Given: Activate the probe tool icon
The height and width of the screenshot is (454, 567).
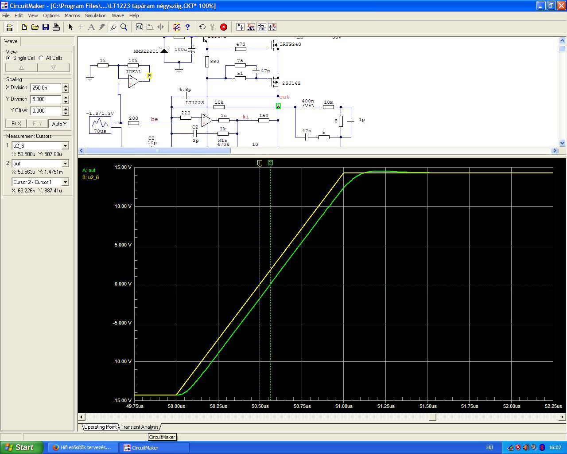Looking at the screenshot, I should (x=113, y=27).
